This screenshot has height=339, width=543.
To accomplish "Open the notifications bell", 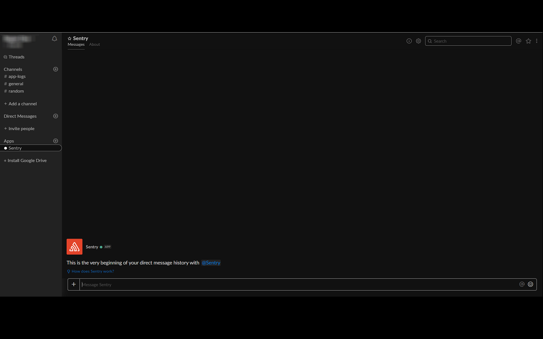I will [x=54, y=39].
